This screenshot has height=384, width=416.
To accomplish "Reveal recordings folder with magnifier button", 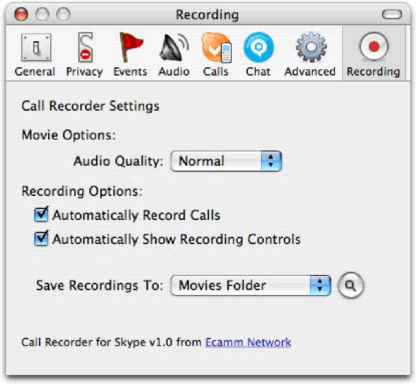I will pos(350,286).
